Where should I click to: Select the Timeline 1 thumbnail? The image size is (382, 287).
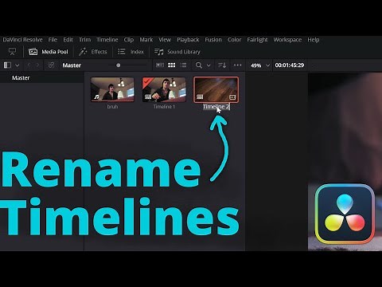point(164,89)
